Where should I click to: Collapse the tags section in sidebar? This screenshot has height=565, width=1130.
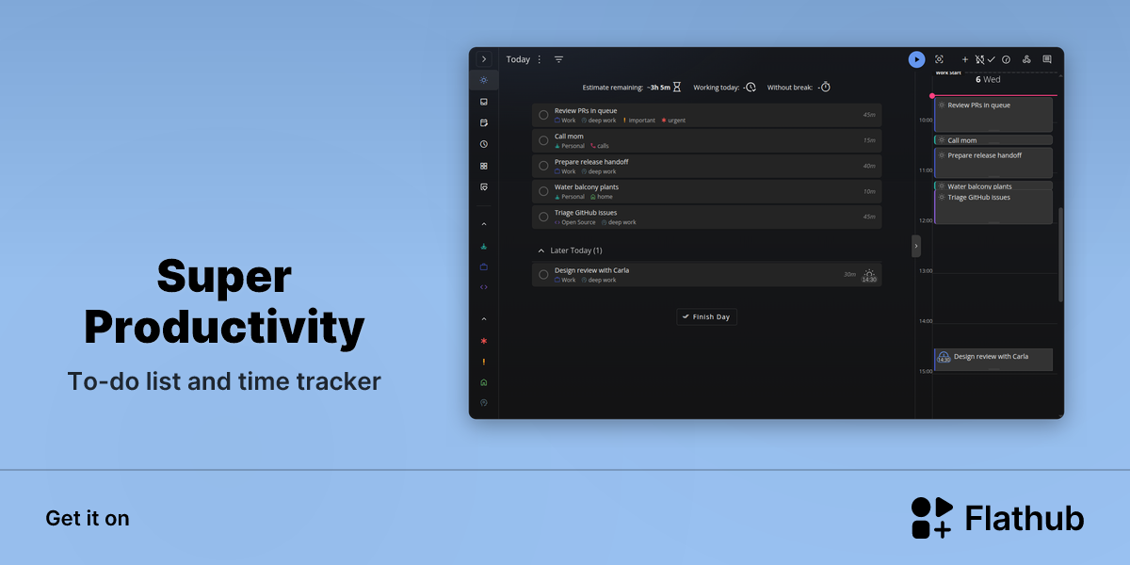[484, 319]
